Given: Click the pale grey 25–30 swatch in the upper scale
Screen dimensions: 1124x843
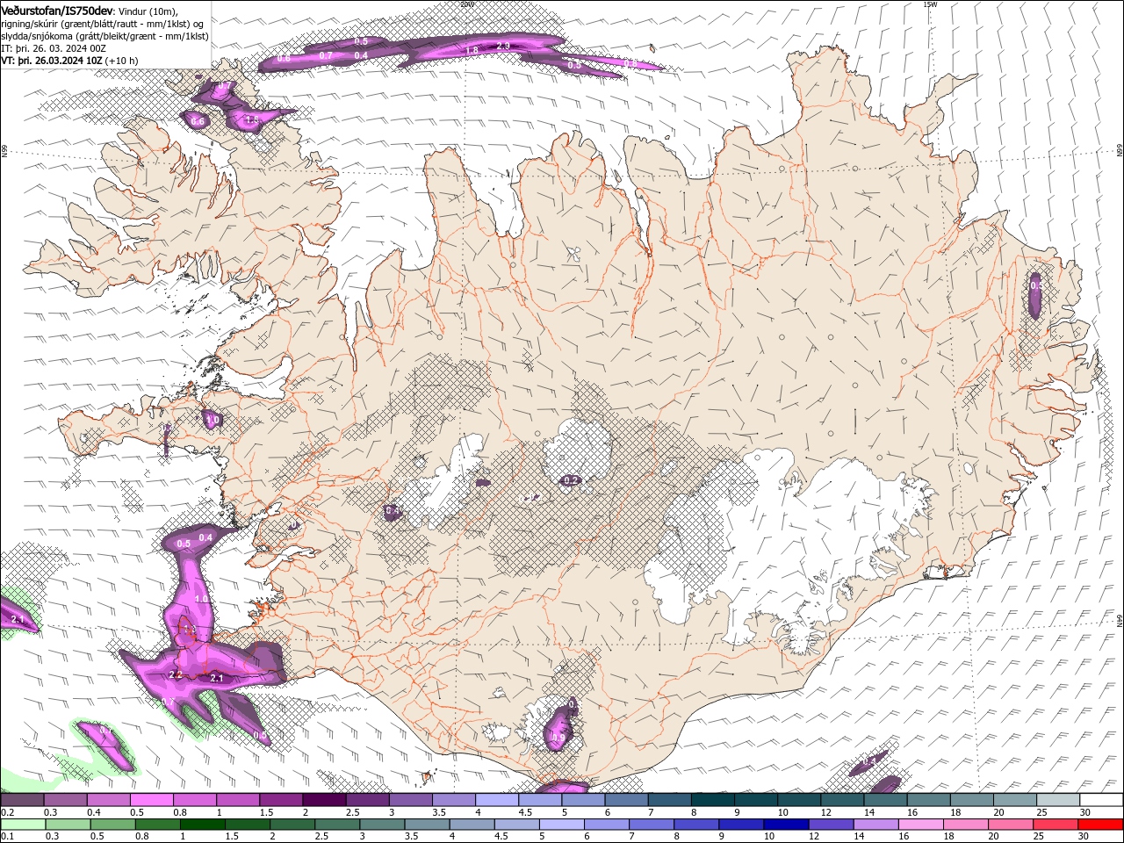Looking at the screenshot, I should (1057, 800).
